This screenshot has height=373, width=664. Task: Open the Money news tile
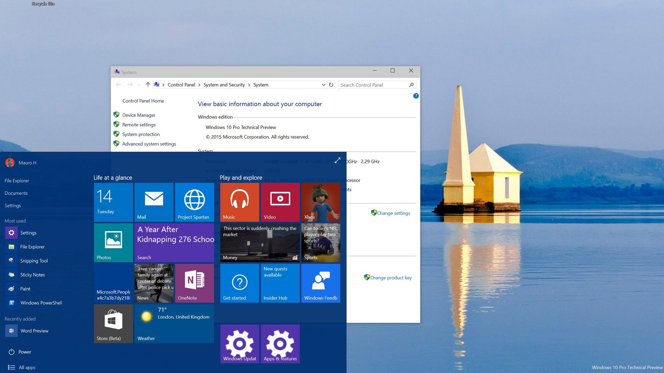pos(260,243)
